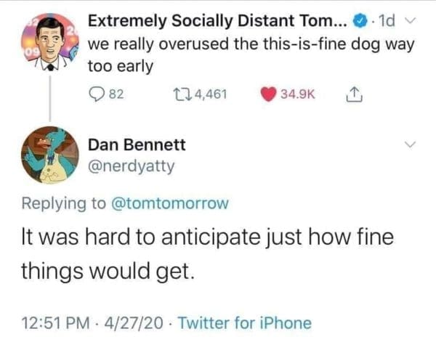436x345 pixels.
Task: Click the reply speech bubble icon
Action: coord(97,93)
